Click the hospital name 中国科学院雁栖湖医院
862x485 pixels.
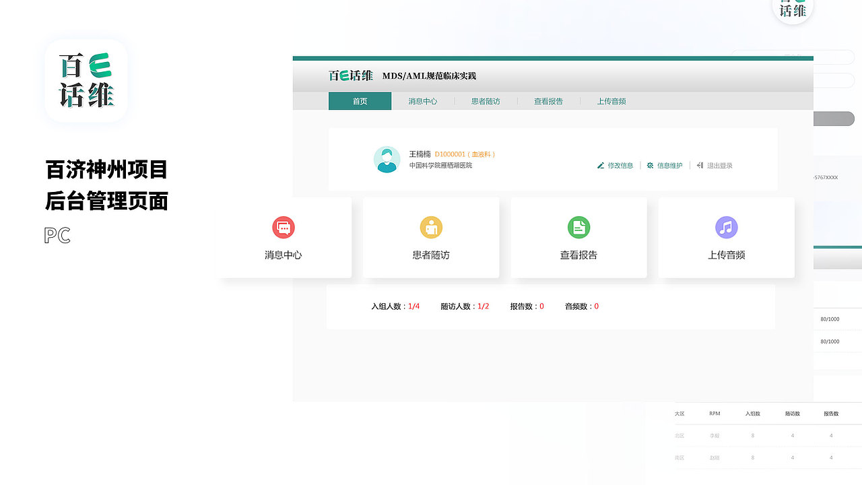click(440, 166)
